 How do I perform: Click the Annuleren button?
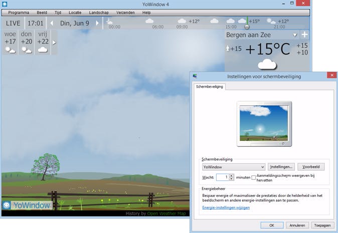click(297, 225)
